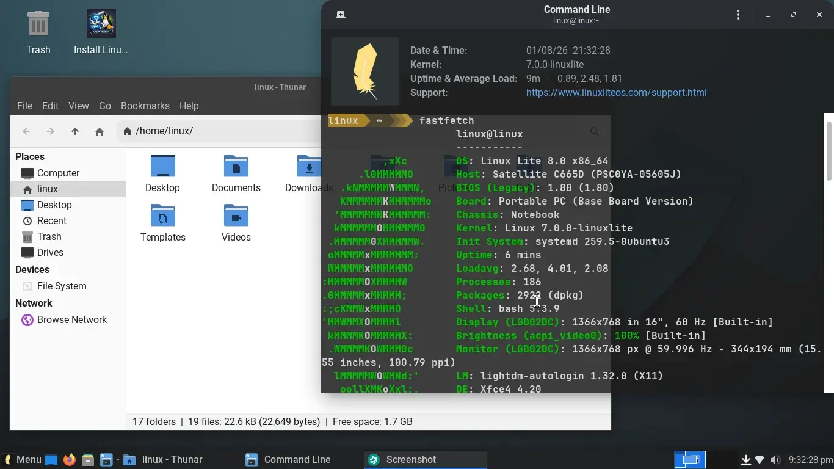Go to home folder via Thunar toolbar
This screenshot has width=834, height=469.
point(100,131)
